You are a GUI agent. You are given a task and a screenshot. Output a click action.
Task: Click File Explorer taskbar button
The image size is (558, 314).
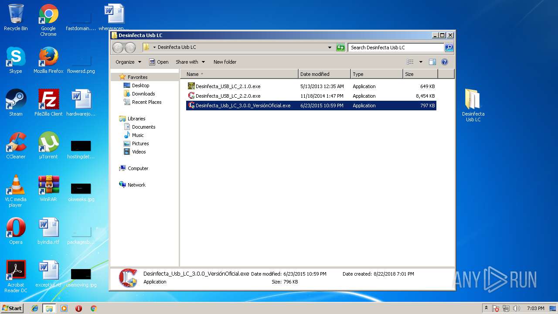pos(49,308)
